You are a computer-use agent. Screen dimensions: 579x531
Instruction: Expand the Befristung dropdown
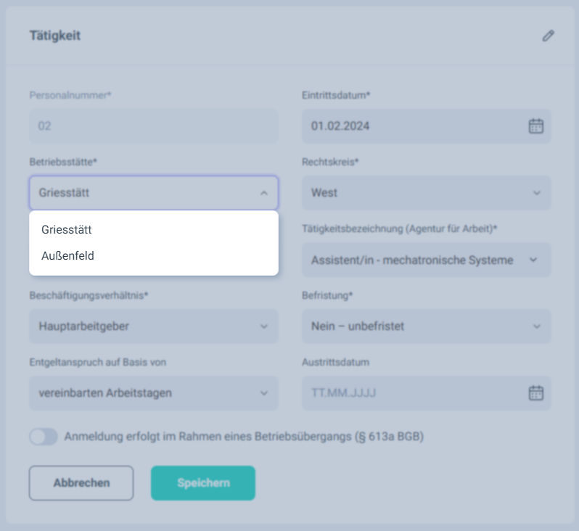point(426,326)
